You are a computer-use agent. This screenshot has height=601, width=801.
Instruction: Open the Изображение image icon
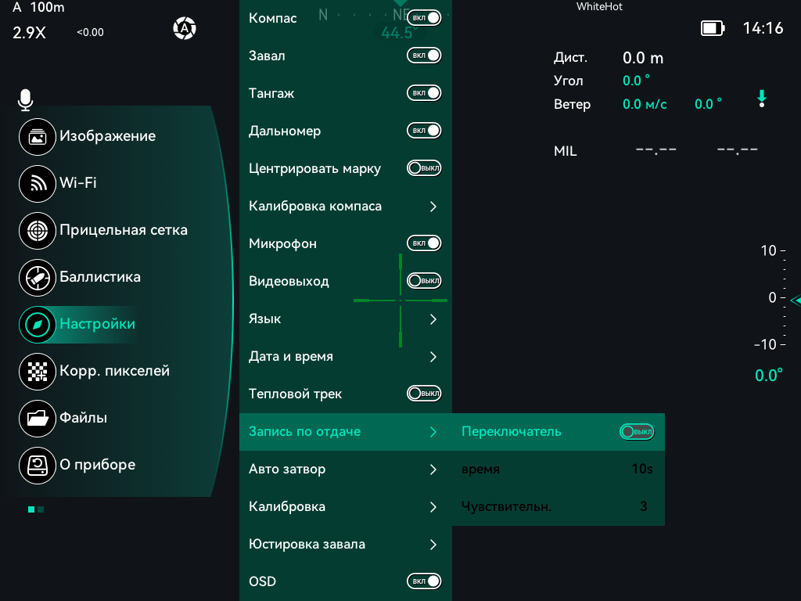pyautogui.click(x=38, y=136)
